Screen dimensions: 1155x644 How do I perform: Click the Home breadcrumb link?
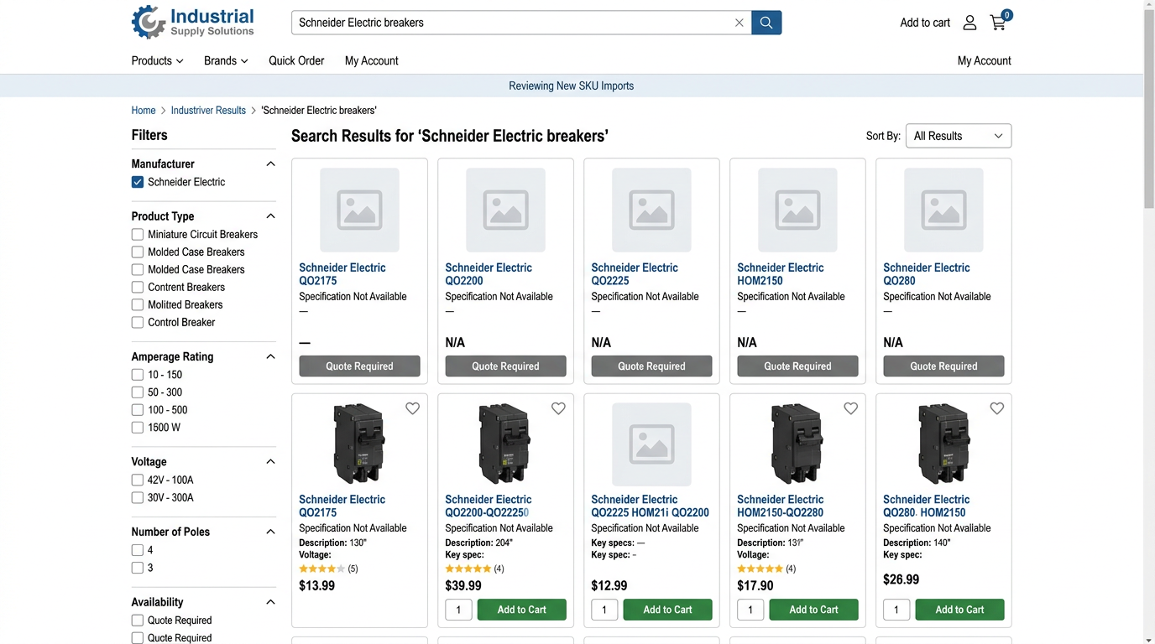[x=144, y=111]
